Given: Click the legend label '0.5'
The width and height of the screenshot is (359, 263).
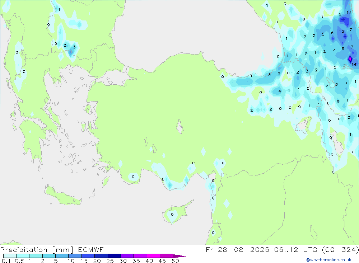Looking at the screenshot, I should [x=19, y=261].
